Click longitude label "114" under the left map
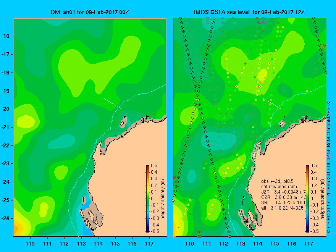This screenshot has width=336, height=252. pos(98,244)
